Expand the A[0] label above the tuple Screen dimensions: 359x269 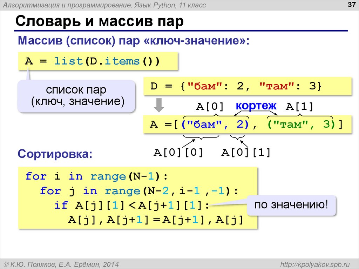(x=209, y=106)
